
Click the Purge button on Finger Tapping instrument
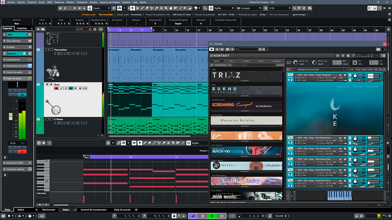[x=341, y=78]
